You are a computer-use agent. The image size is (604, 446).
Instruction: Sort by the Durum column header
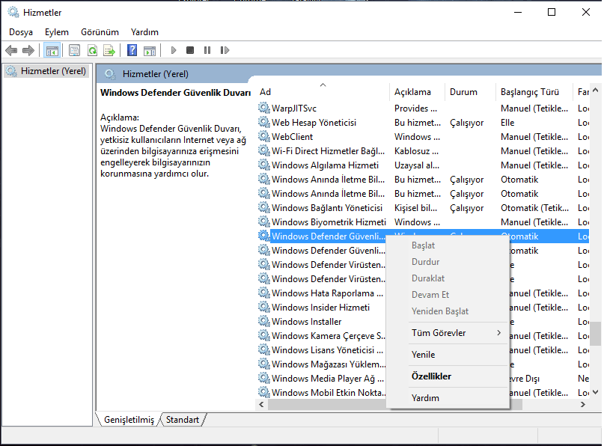pyautogui.click(x=470, y=92)
